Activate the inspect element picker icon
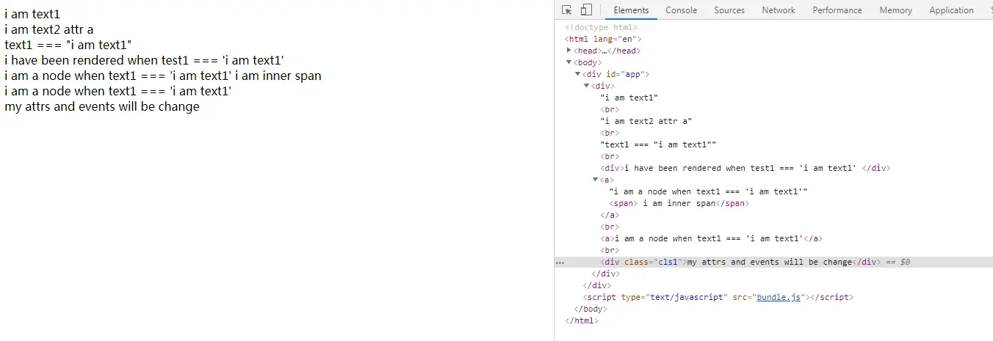993x341 pixels. coord(566,10)
